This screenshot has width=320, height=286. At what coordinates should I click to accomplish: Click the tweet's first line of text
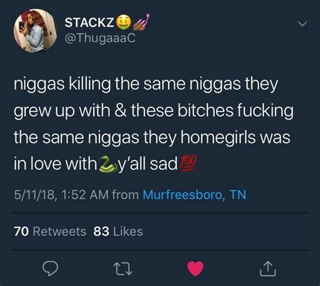146,84
